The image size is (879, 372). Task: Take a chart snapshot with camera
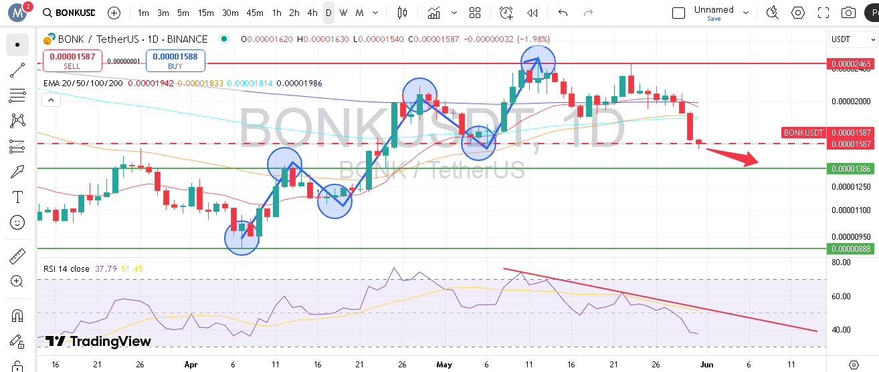pos(849,13)
